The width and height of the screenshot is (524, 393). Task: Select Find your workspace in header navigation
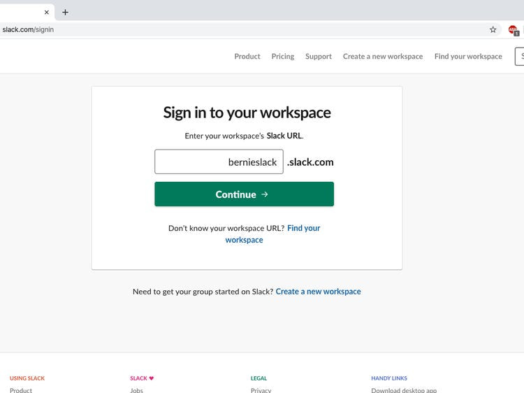click(467, 57)
